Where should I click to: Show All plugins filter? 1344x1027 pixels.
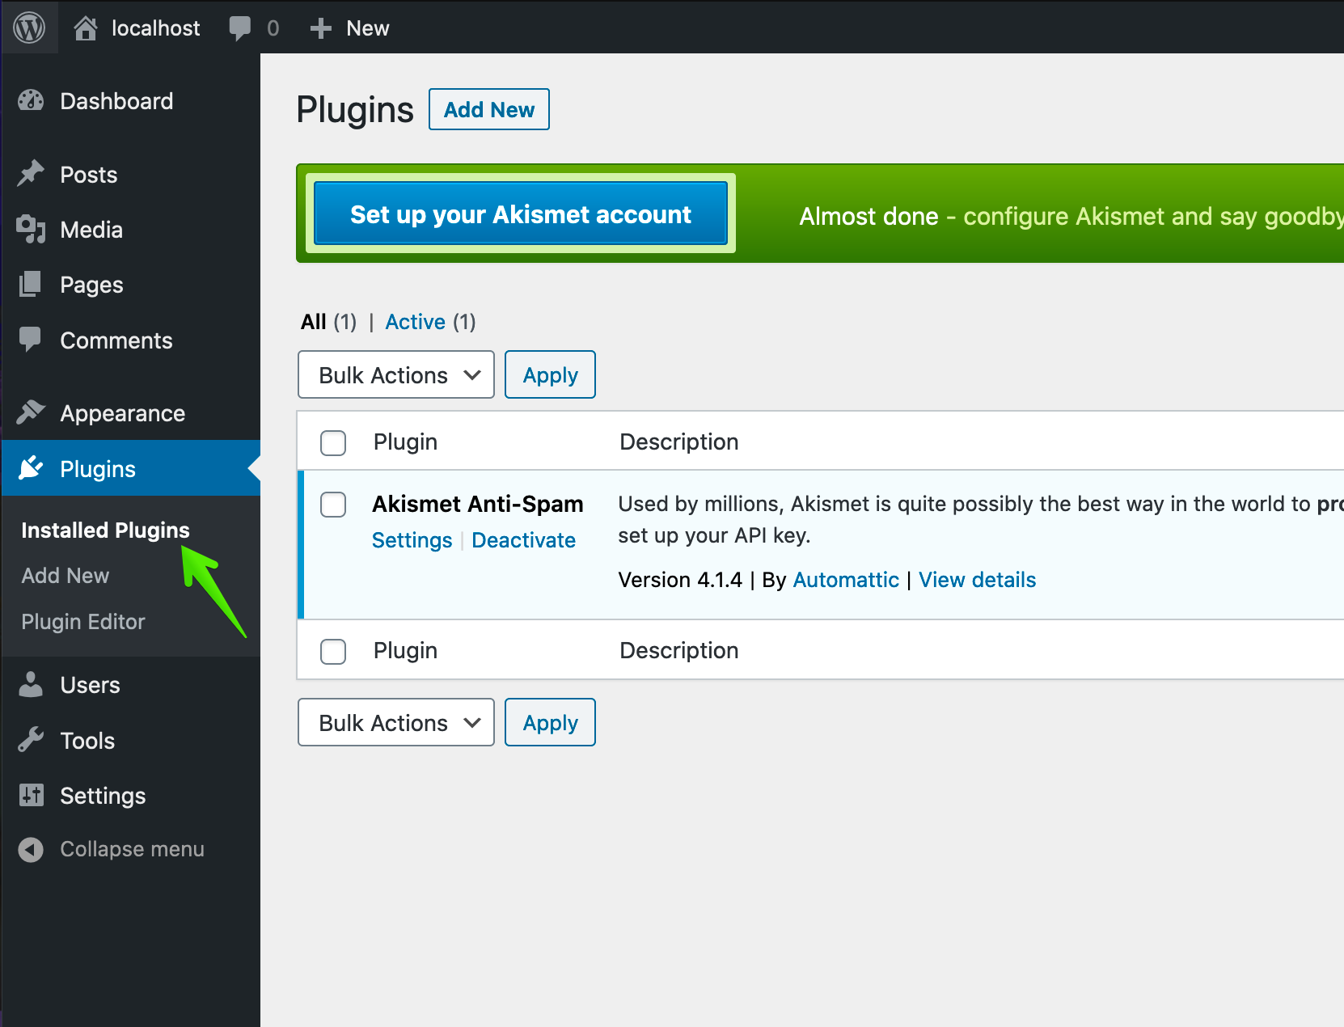[313, 322]
